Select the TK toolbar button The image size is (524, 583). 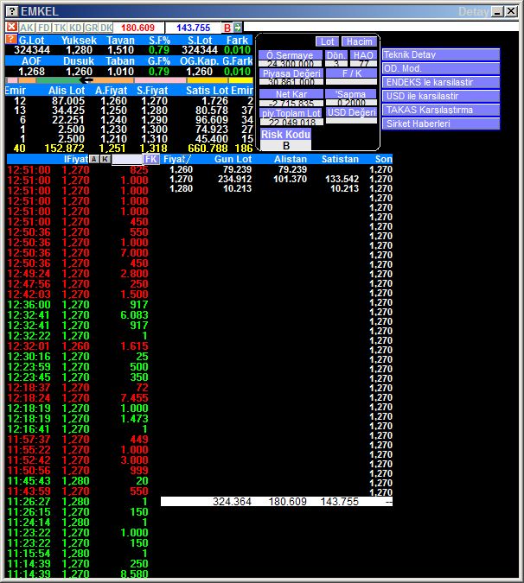coord(60,28)
